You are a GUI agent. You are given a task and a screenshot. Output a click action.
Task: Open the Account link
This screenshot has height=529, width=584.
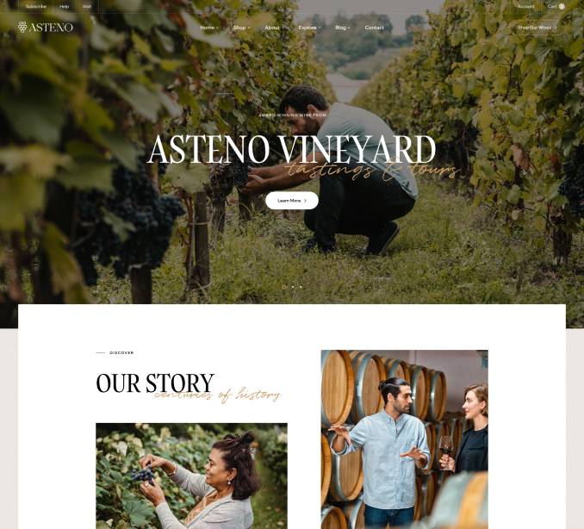(526, 6)
